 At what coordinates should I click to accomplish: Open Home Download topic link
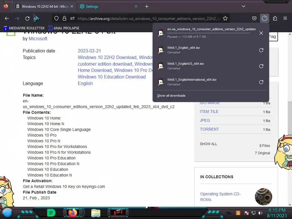95,70
